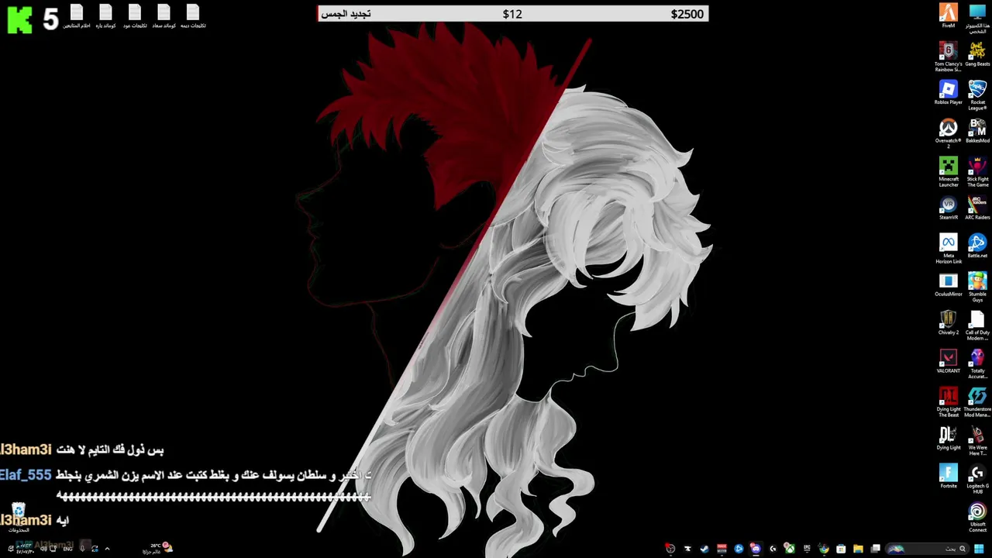Viewport: 992px width, 558px height.
Task: Open the text file كوماند سعاد
Action: pyautogui.click(x=164, y=16)
